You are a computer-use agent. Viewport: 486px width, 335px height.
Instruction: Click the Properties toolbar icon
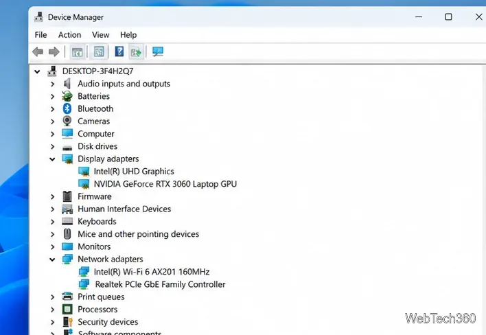[99, 51]
